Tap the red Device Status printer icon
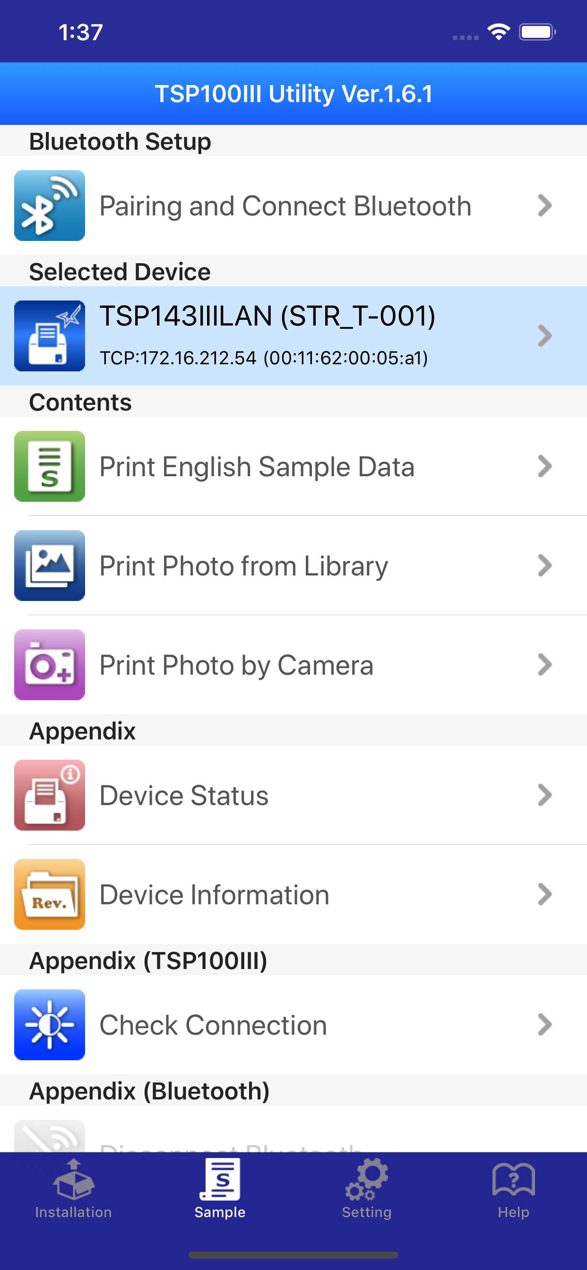This screenshot has height=1270, width=587. 49,795
